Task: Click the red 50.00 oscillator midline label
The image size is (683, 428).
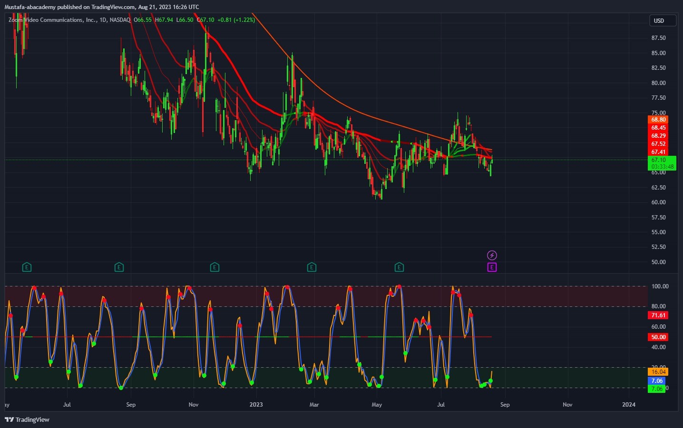Action: tap(658, 337)
